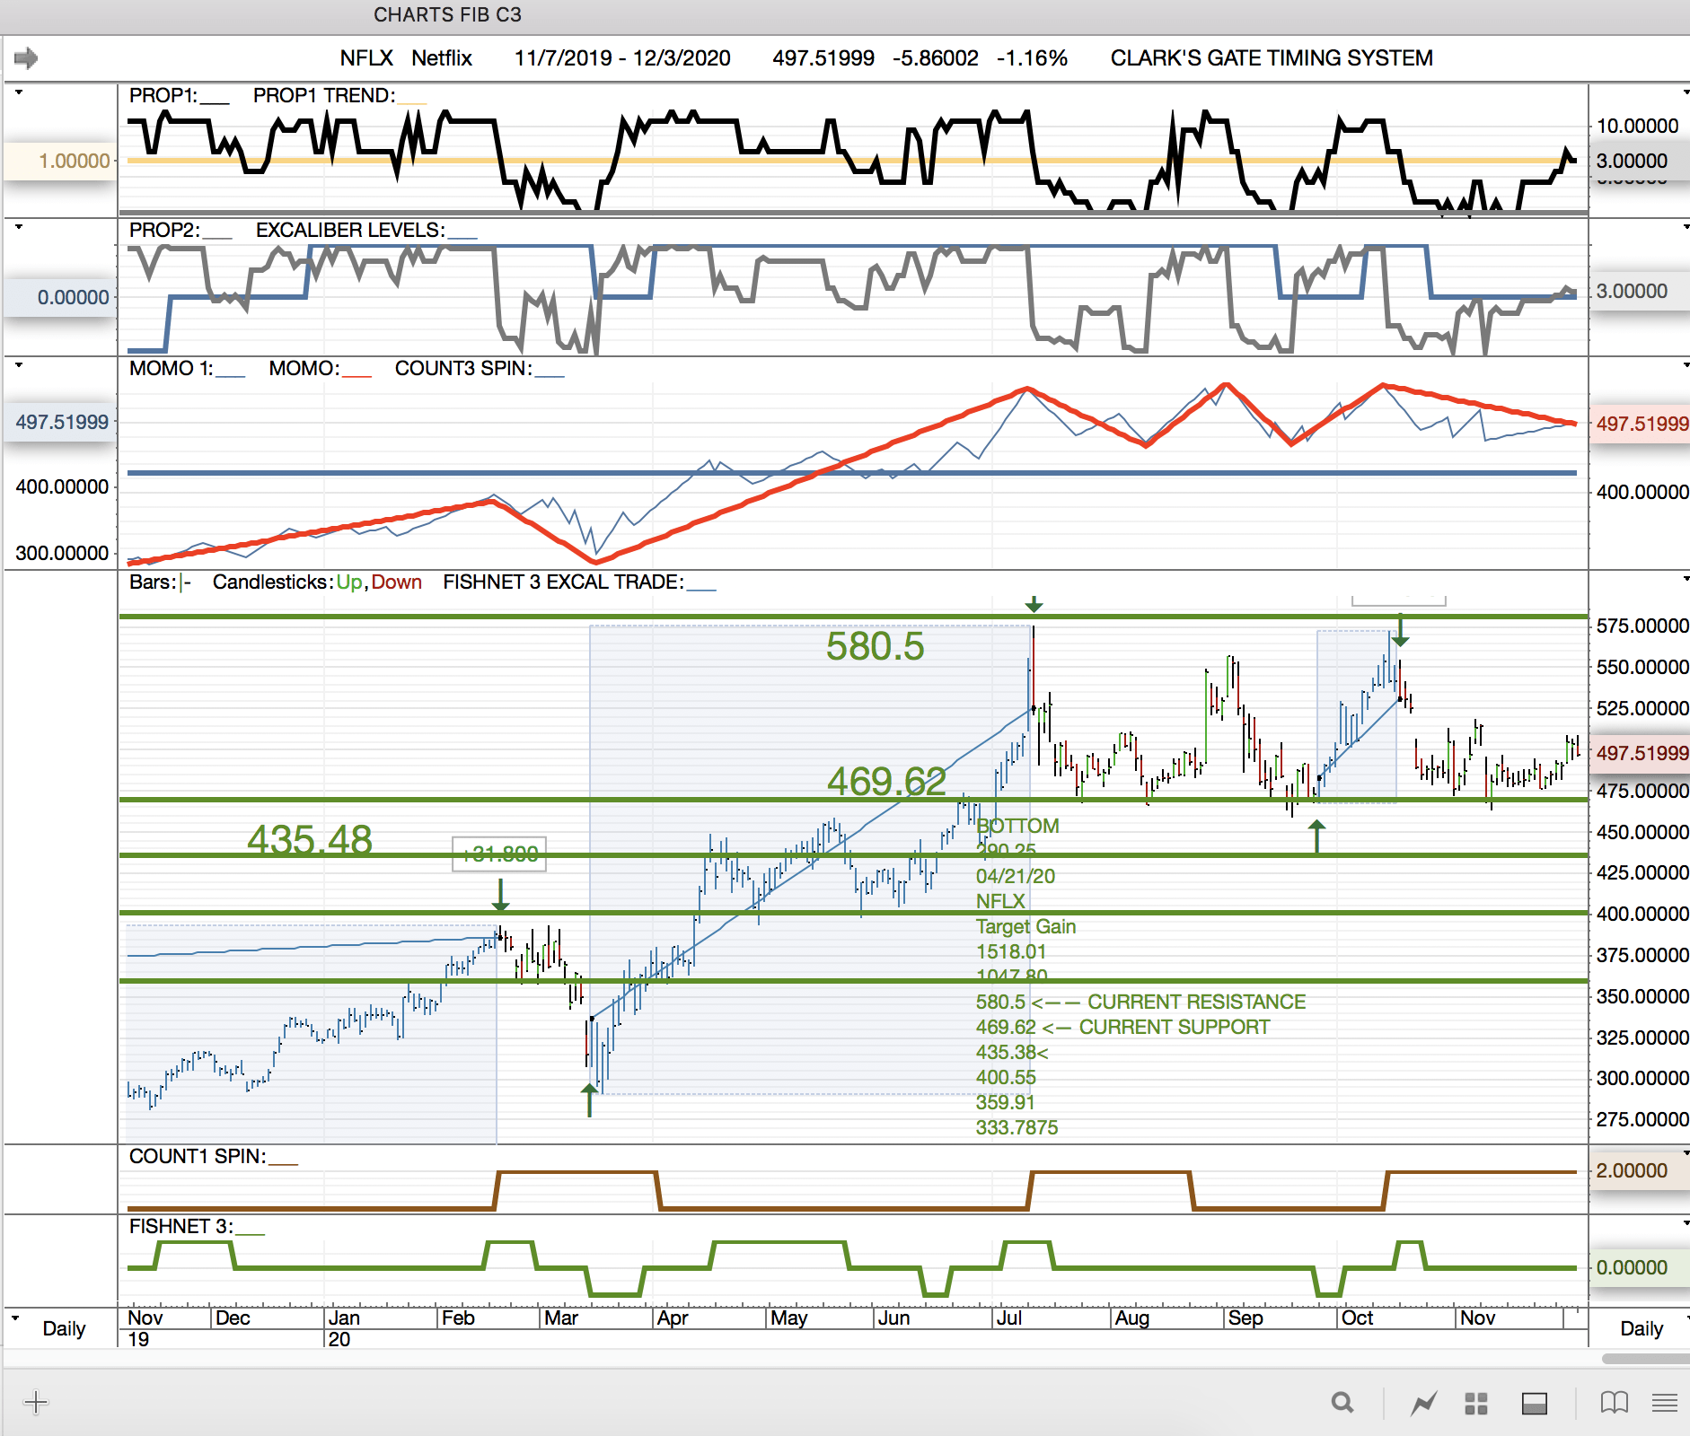
Task: Click the date range 11/7/2019 - 12/3/2020
Action: 622,58
